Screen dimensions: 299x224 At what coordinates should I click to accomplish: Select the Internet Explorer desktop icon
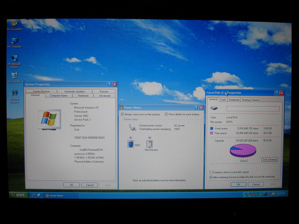click(x=15, y=96)
